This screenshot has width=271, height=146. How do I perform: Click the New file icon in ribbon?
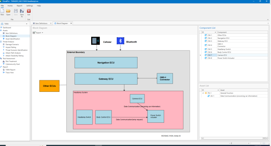coord(3,12)
